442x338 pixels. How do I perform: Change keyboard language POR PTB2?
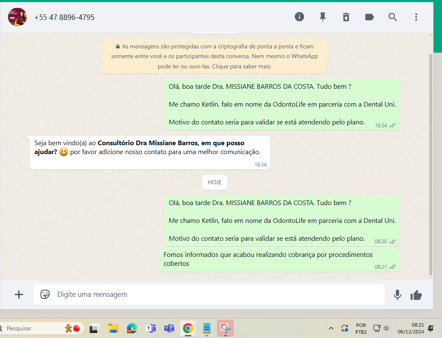coord(361,328)
